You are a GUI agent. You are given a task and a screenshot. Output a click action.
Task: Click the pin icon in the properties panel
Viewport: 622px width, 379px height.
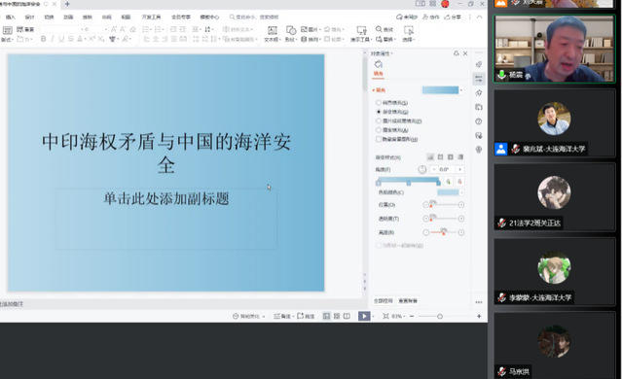pos(457,53)
